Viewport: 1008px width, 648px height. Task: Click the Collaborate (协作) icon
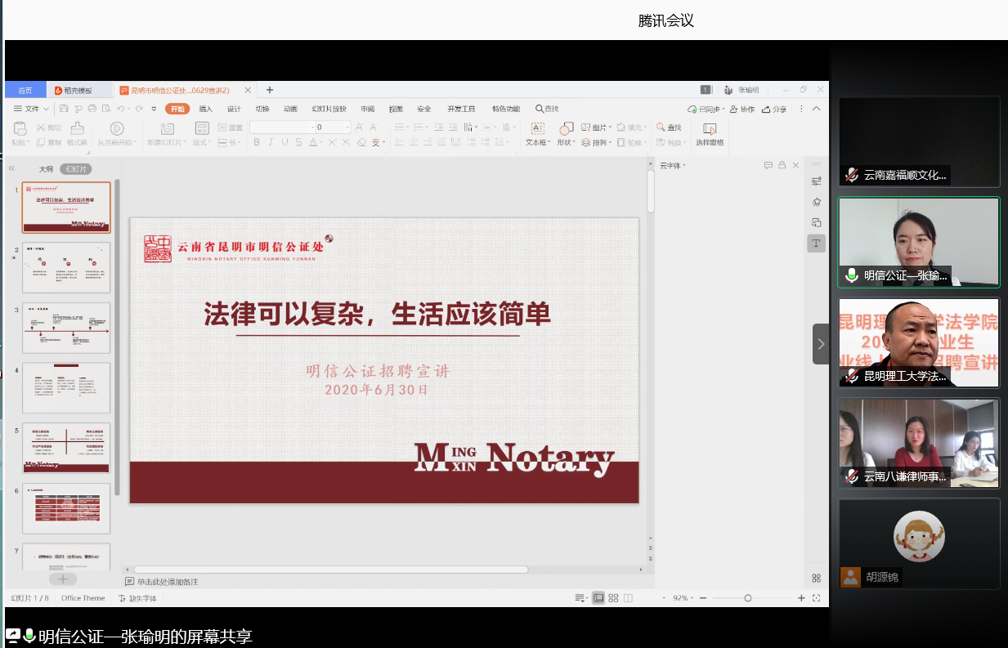coord(741,109)
